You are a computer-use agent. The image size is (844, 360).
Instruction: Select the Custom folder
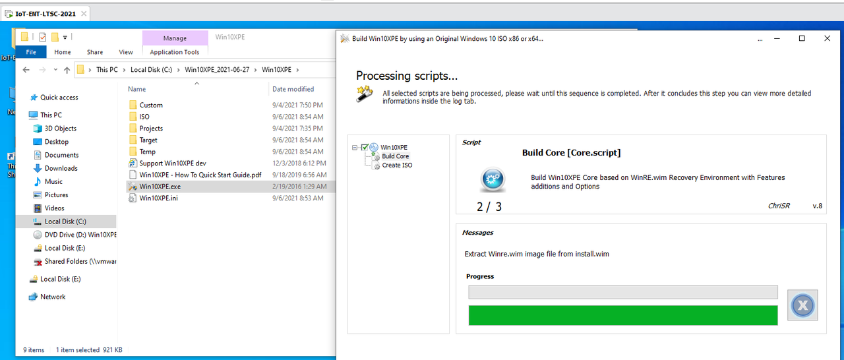pos(151,105)
